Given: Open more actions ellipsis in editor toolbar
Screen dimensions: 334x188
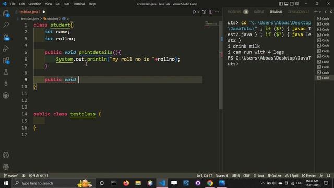Looking at the screenshot, I should (x=217, y=11).
